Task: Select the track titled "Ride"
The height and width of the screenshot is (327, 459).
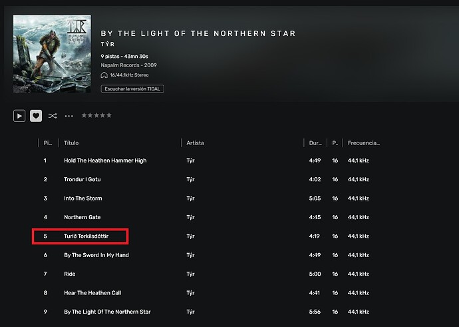Action: pos(70,274)
